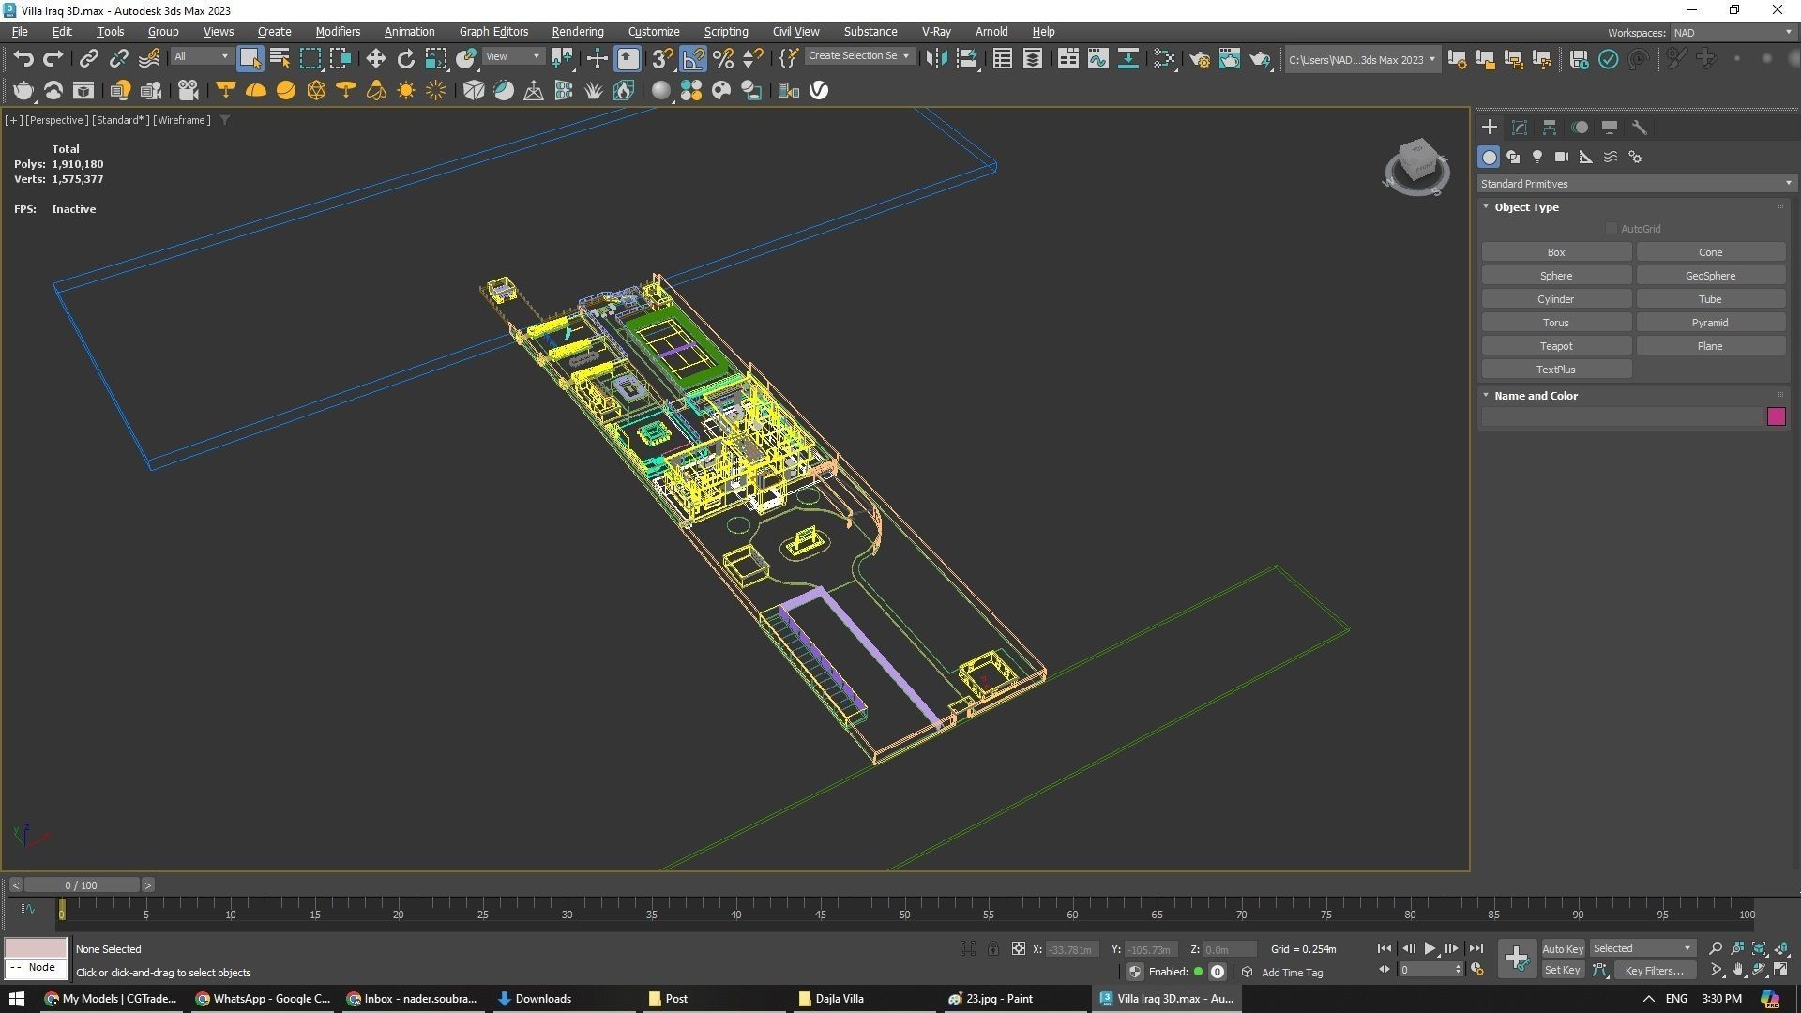This screenshot has height=1013, width=1801.
Task: Collapse the Object Type rollout
Action: [1526, 207]
